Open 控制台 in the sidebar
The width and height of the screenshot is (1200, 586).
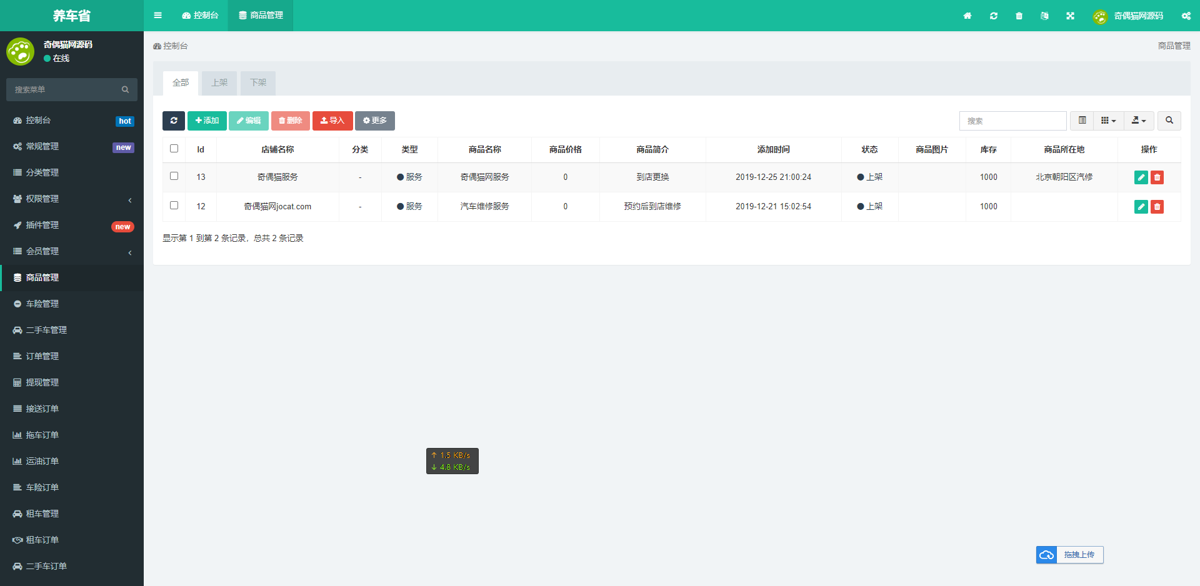click(72, 120)
